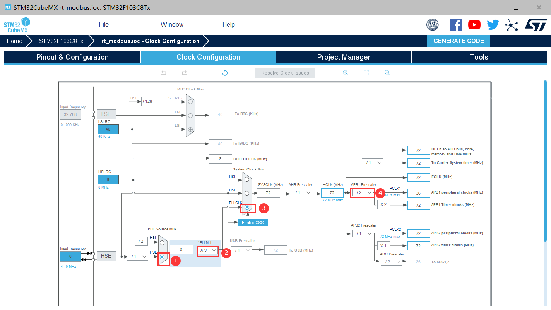Select HSI in System Clock Mux
This screenshot has height=310, width=551.
pyautogui.click(x=246, y=179)
